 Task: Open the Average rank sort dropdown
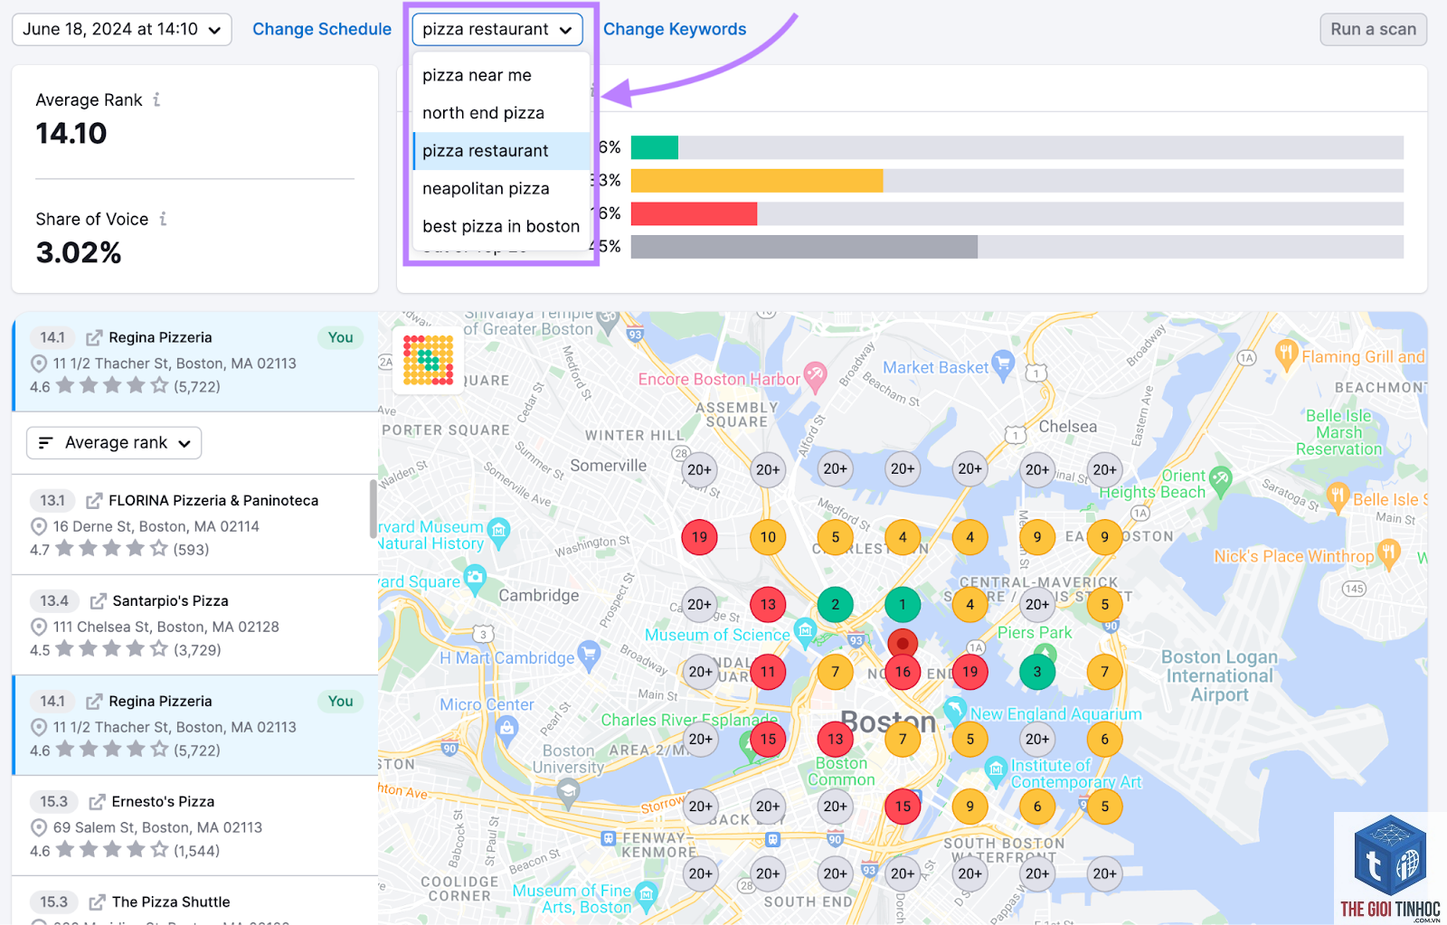(x=114, y=443)
